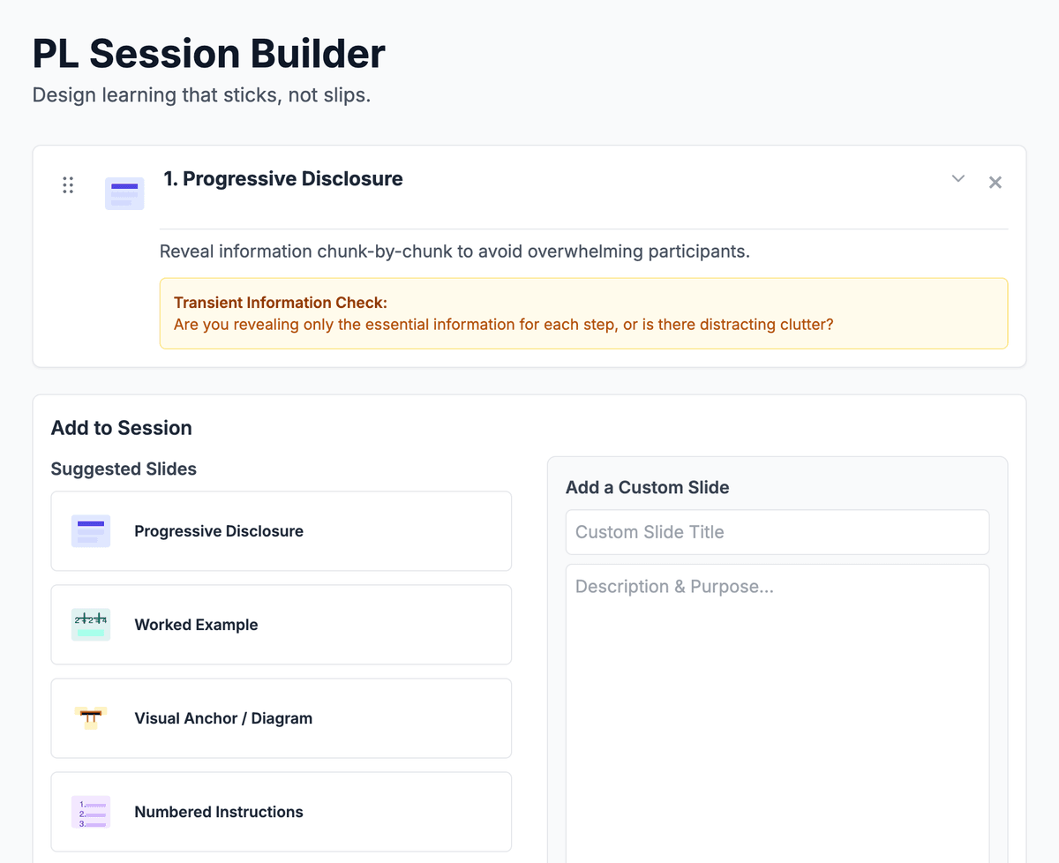The height and width of the screenshot is (863, 1059).
Task: Add the Numbered Instructions suggested slide
Action: coord(281,812)
